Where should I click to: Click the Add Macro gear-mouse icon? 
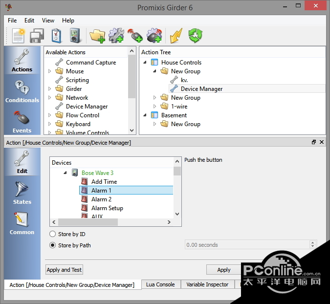coord(154,35)
